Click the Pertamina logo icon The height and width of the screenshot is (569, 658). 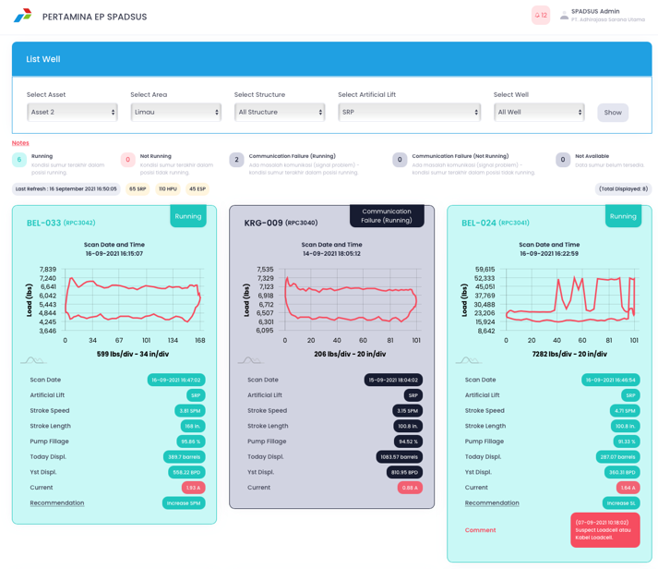point(22,16)
